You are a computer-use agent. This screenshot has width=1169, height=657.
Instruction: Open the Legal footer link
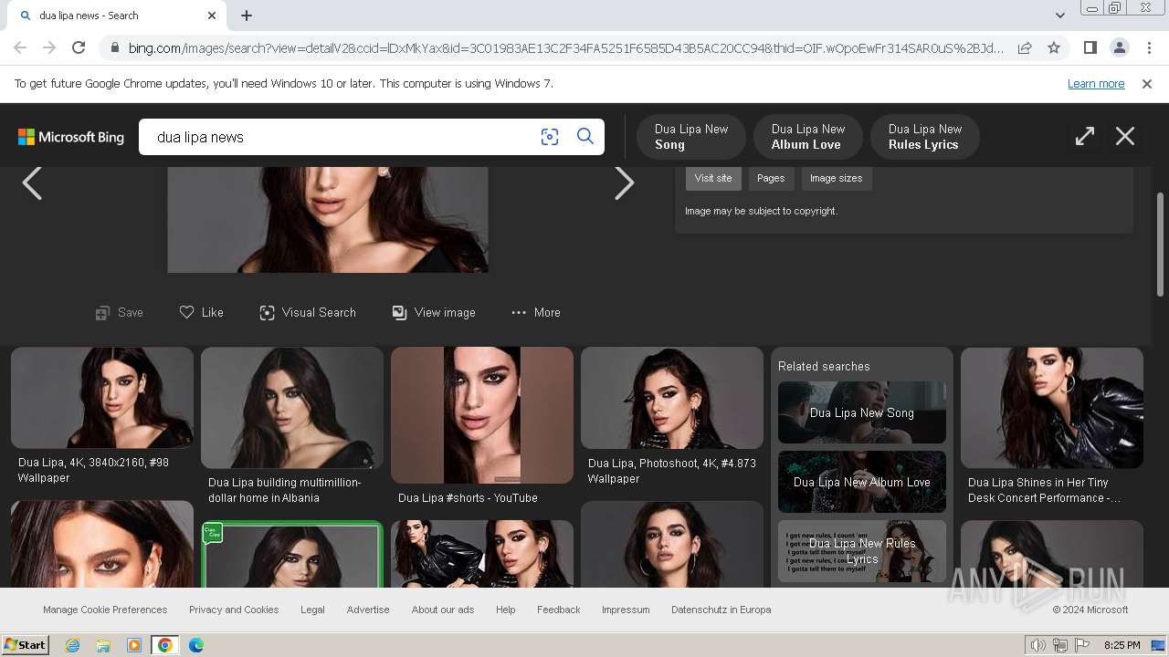tap(312, 610)
